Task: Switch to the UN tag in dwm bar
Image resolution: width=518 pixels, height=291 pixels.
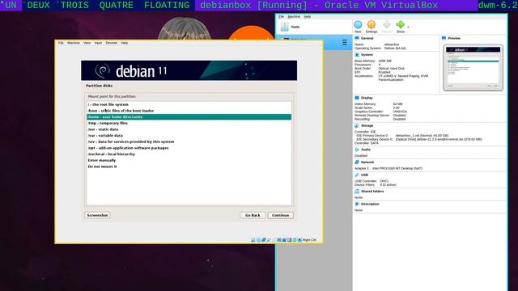Action: click(x=11, y=6)
